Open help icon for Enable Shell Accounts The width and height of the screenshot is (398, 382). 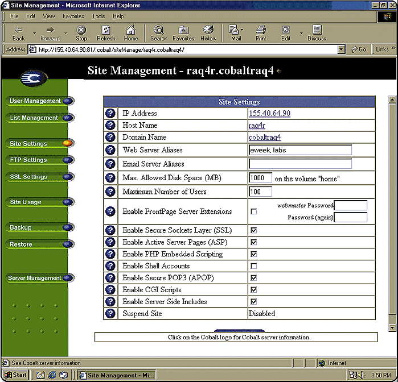coord(110,266)
